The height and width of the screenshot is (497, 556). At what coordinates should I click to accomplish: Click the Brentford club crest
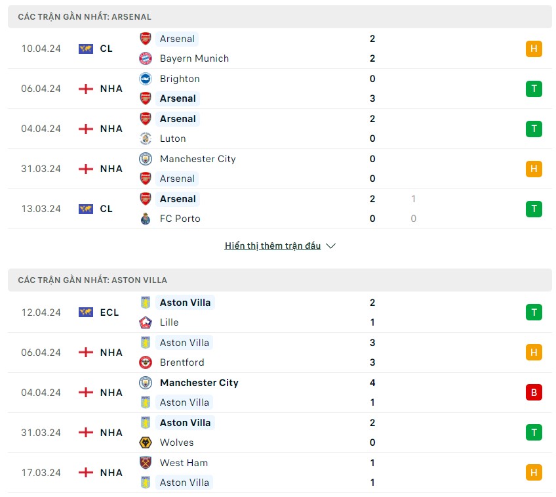146,362
